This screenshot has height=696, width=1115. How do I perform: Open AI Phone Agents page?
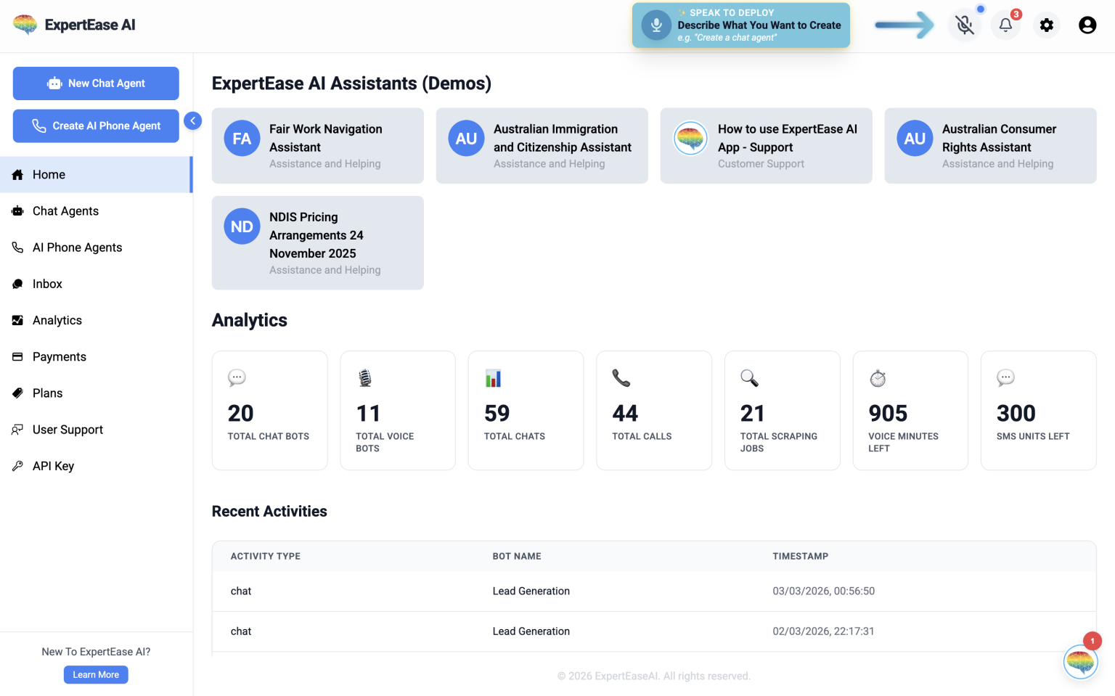click(77, 247)
